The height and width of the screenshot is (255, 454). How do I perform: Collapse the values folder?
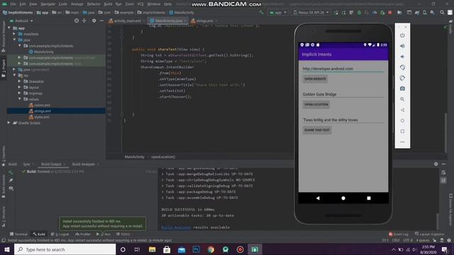(19, 99)
